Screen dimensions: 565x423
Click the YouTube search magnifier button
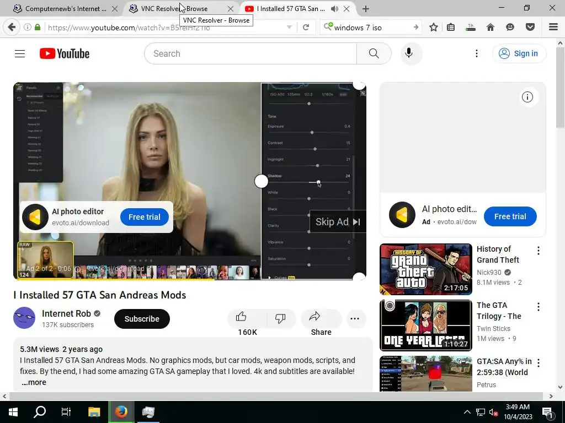click(x=374, y=53)
